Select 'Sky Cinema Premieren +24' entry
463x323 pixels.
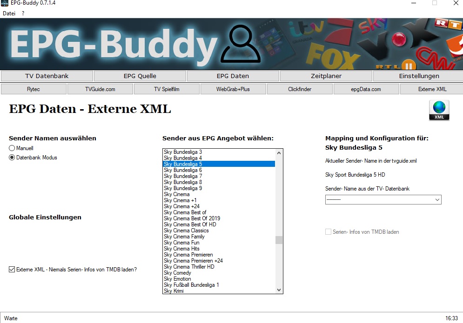(219, 261)
